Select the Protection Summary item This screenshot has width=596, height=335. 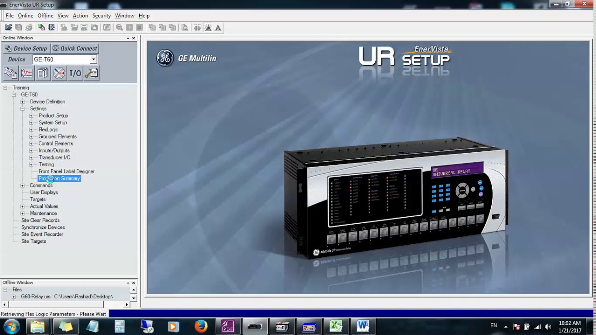(x=59, y=179)
